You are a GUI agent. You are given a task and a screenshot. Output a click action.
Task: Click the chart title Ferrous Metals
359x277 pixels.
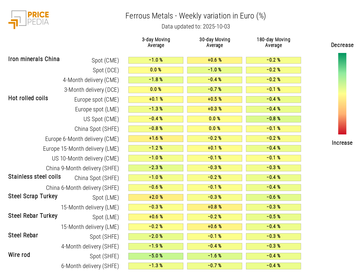[x=195, y=16]
